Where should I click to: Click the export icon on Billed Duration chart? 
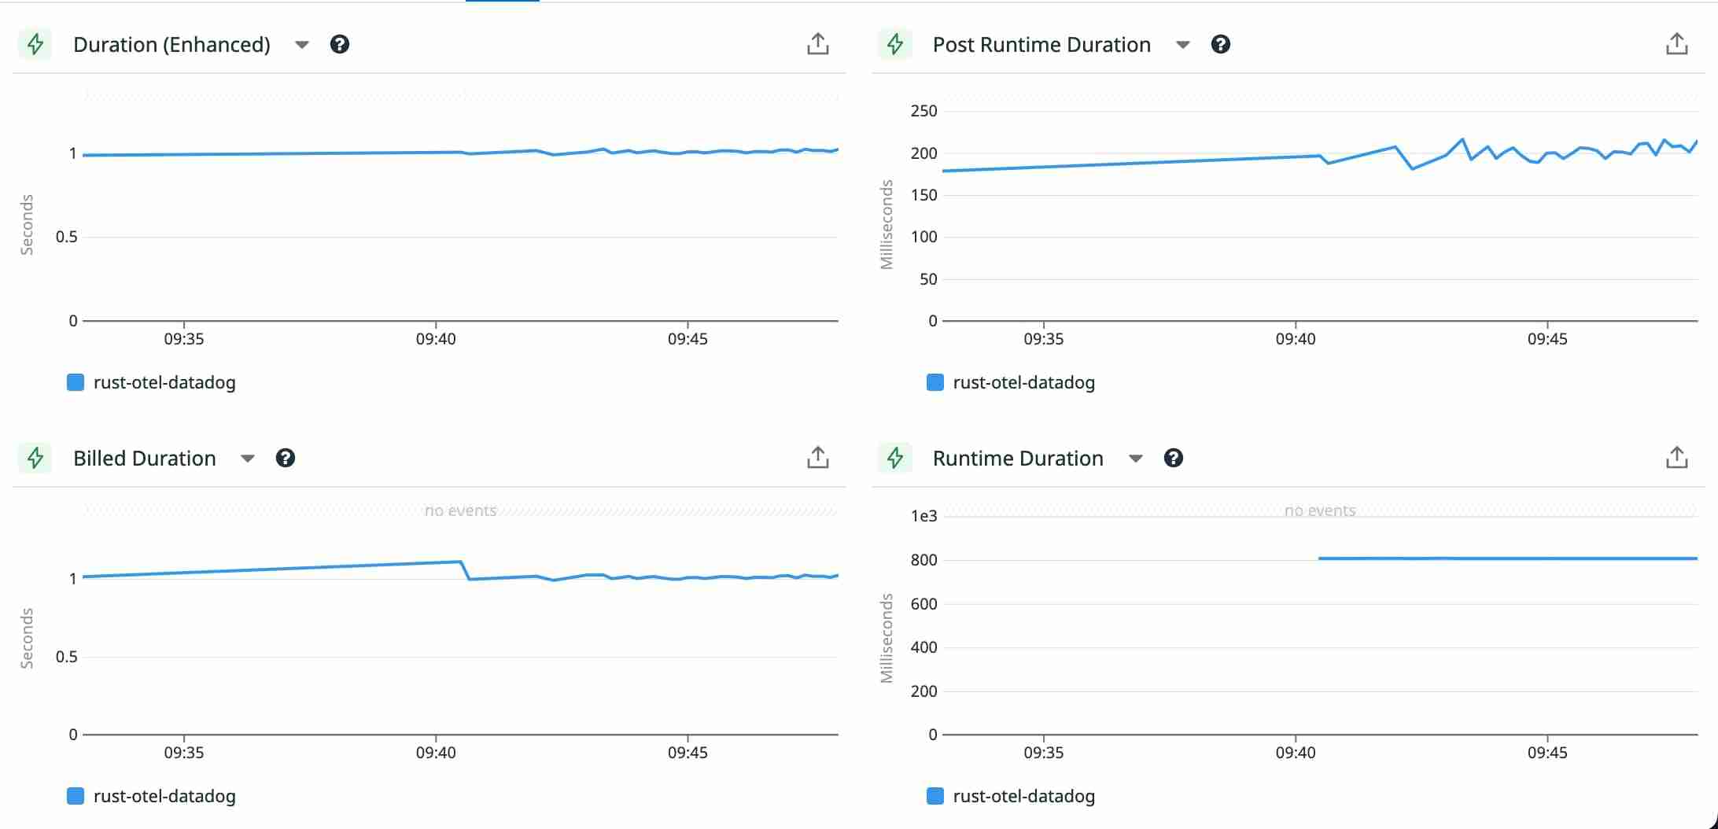tap(818, 457)
